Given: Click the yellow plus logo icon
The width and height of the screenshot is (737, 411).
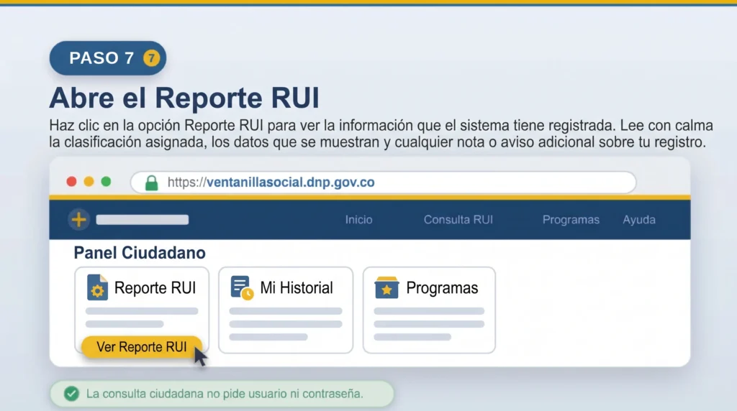Looking at the screenshot, I should pos(79,220).
